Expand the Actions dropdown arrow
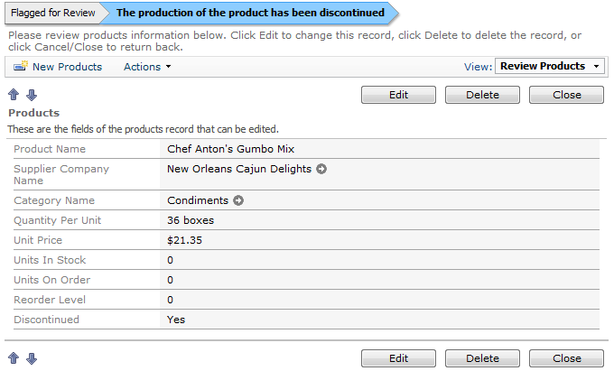The image size is (614, 371). coord(168,67)
